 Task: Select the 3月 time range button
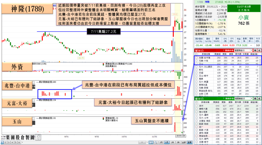pos(161,142)
